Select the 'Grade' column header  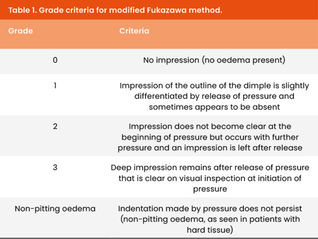coord(20,31)
